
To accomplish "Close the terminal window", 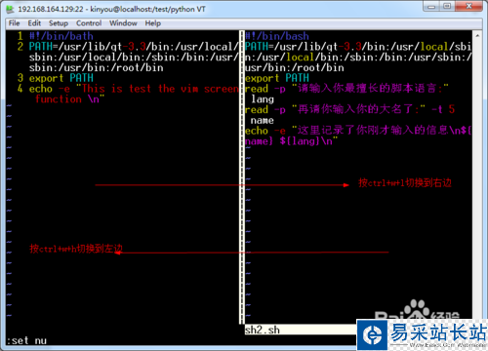I will (468, 6).
